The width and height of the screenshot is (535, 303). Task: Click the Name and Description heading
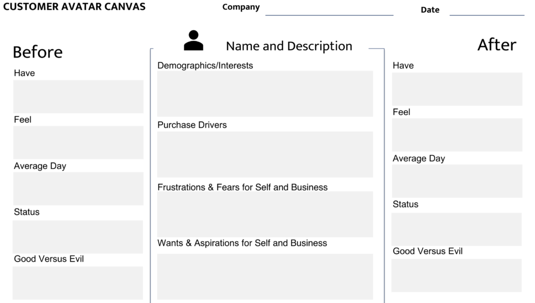(x=289, y=46)
